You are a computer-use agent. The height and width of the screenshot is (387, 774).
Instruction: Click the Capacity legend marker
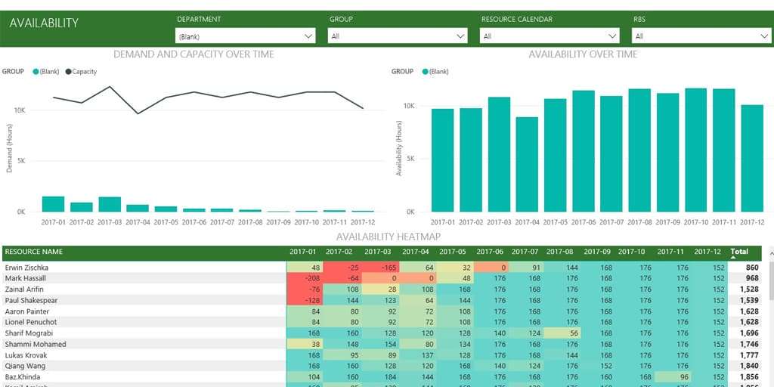(69, 72)
